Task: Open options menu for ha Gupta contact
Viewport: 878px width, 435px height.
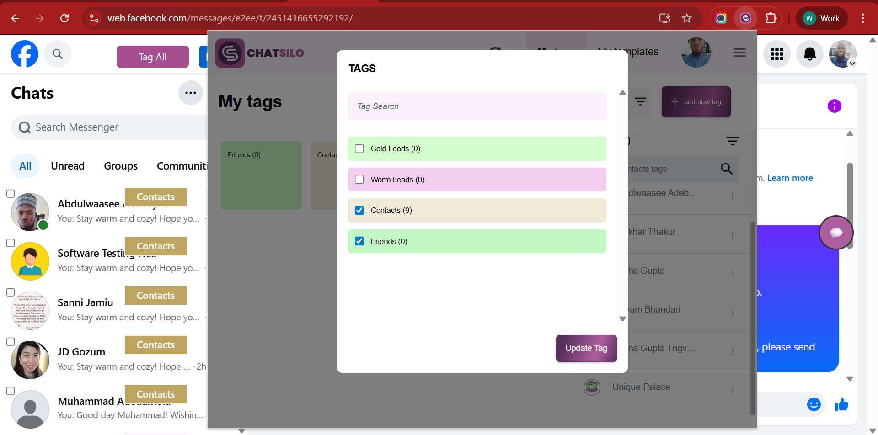Action: click(732, 273)
